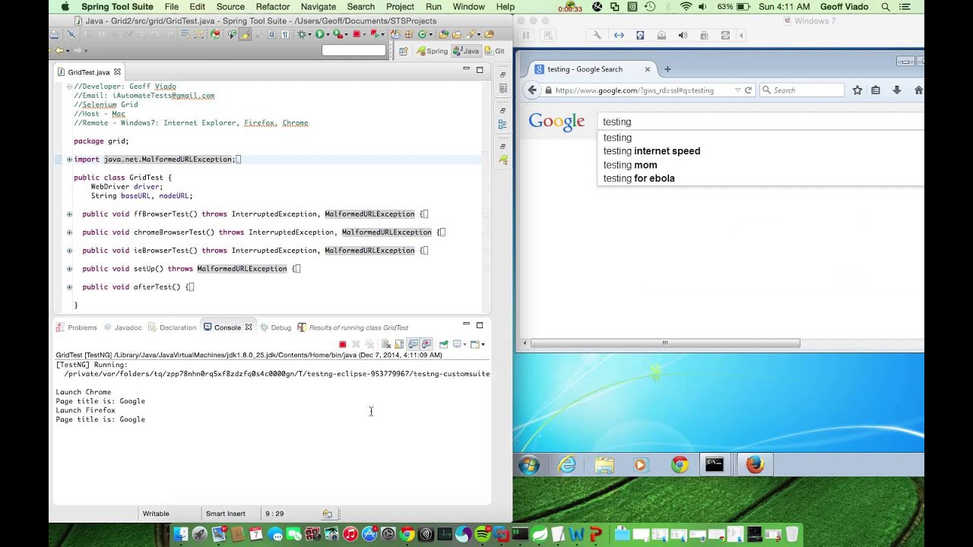Viewport: 973px width, 547px height.
Task: Click the Debug bug toolbar icon
Action: [303, 34]
